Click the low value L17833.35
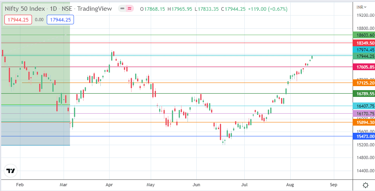 206,9
